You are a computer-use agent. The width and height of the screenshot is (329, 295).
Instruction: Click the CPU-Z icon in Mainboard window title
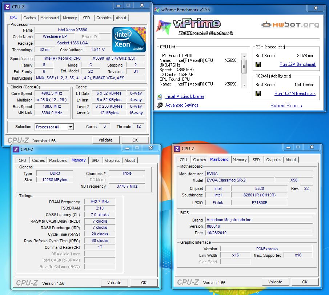177,149
